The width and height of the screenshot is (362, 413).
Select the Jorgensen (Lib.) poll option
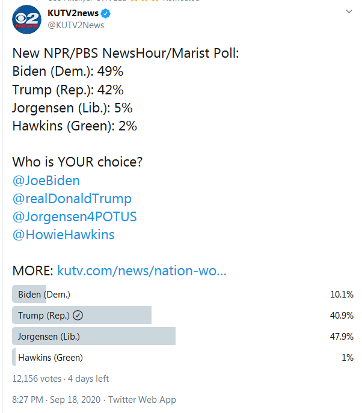183,337
